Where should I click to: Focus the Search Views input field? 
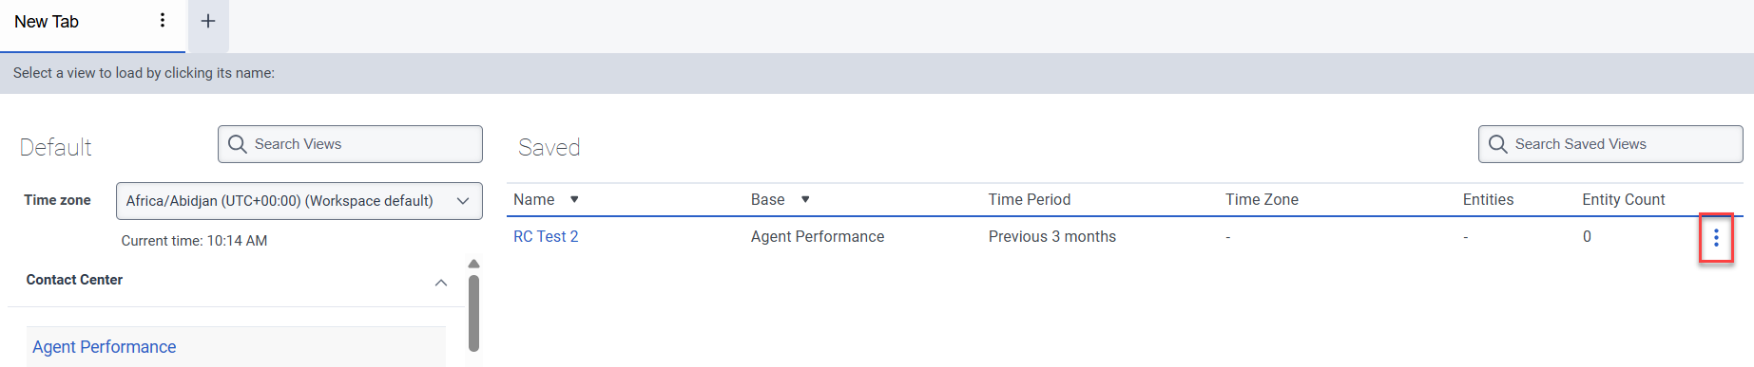coord(350,144)
